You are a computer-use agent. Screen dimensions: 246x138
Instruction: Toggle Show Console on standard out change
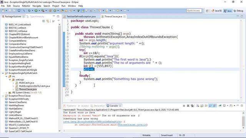click(210, 106)
